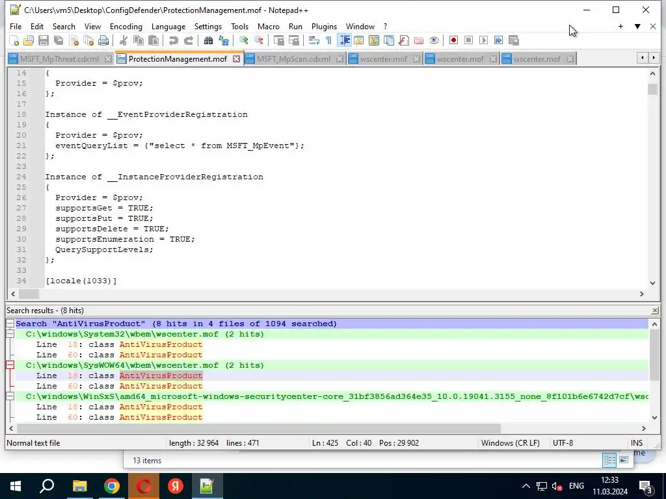Screen dimensions: 666x499
Task: Open the File menu
Action: click(x=16, y=26)
